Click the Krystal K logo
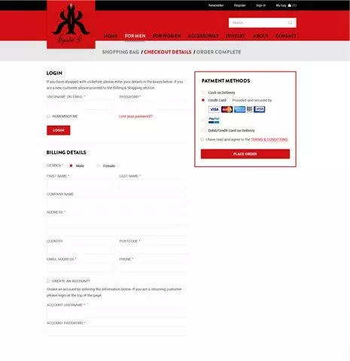This screenshot has width=350, height=361. (x=71, y=24)
